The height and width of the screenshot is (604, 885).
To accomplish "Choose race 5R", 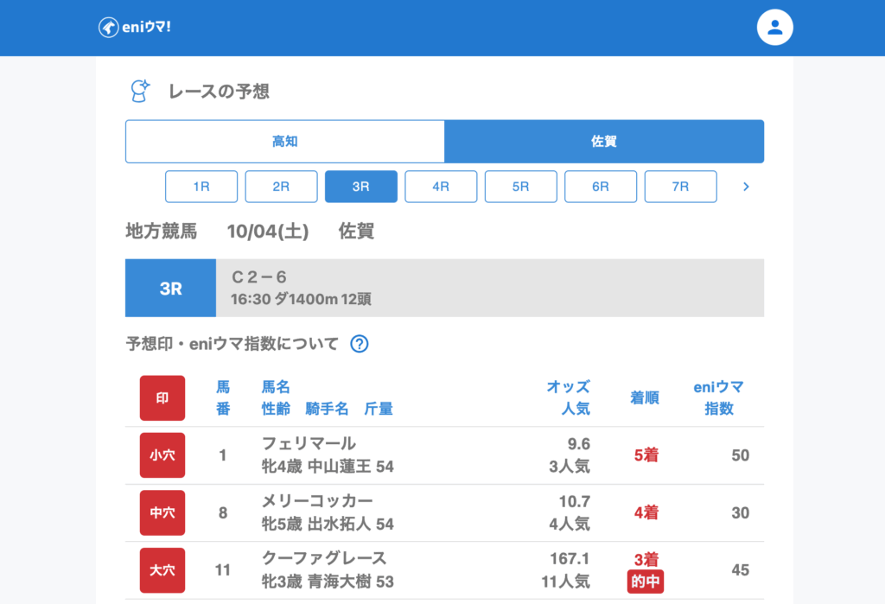I will click(520, 187).
